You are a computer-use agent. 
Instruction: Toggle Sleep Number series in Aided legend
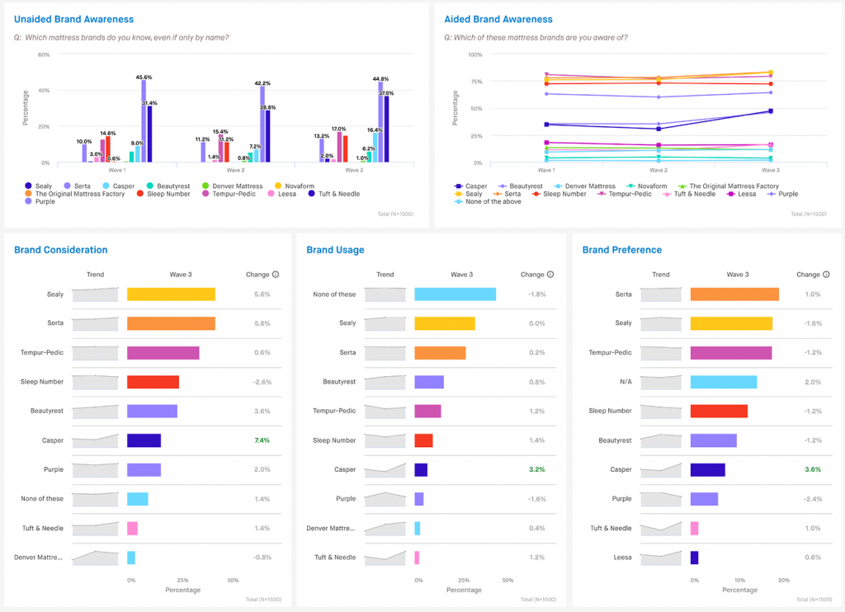coord(559,193)
